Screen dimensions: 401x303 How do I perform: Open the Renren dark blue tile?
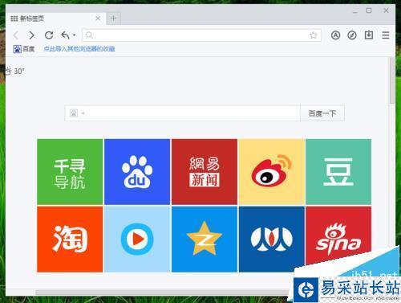coord(272,240)
